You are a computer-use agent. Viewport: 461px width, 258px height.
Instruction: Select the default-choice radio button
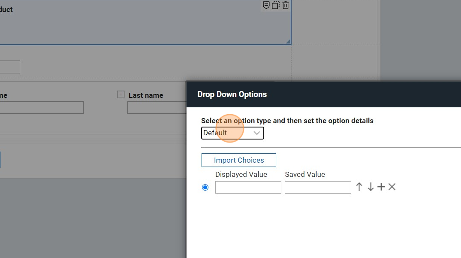point(205,187)
